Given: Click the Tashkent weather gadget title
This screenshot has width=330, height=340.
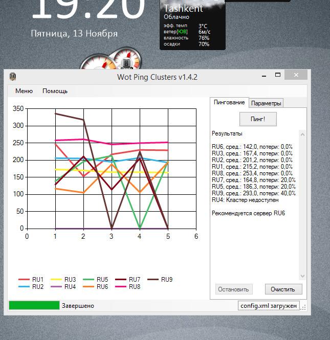Looking at the screenshot, I should (183, 9).
